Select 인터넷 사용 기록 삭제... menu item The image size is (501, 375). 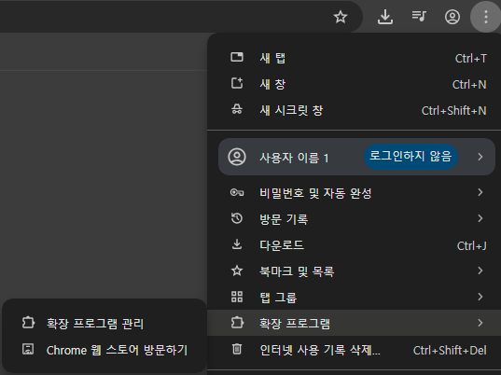pos(354,350)
